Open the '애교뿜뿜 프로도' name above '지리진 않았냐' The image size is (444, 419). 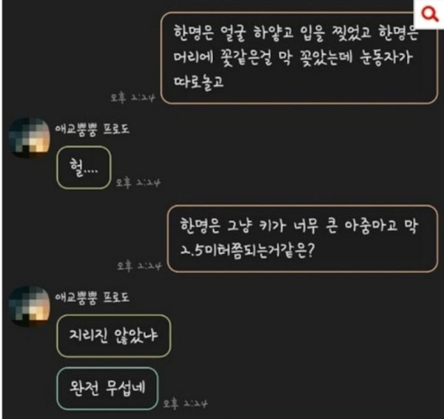(x=92, y=298)
